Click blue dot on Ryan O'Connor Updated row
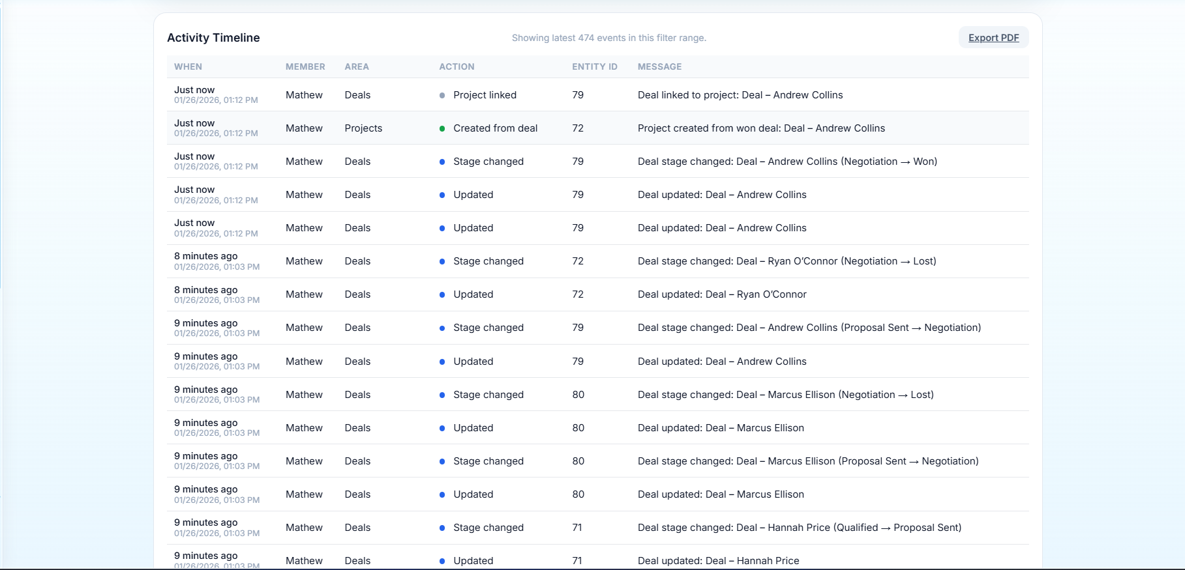Image resolution: width=1185 pixels, height=570 pixels. click(x=442, y=294)
